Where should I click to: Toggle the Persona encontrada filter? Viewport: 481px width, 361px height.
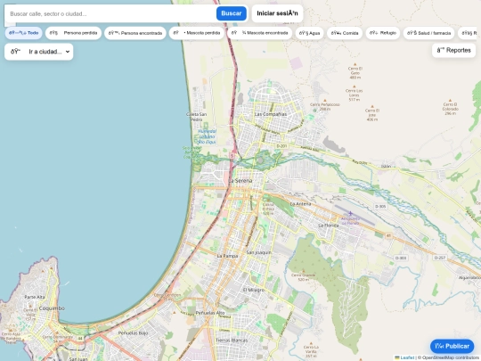click(x=135, y=33)
